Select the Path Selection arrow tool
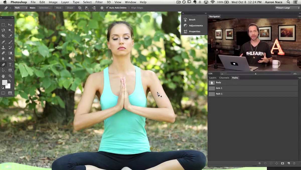The image size is (301, 170). pos(4,70)
